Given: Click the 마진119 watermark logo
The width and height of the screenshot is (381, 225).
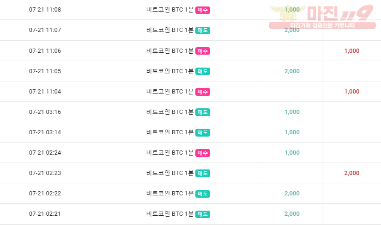Looking at the screenshot, I should (322, 13).
